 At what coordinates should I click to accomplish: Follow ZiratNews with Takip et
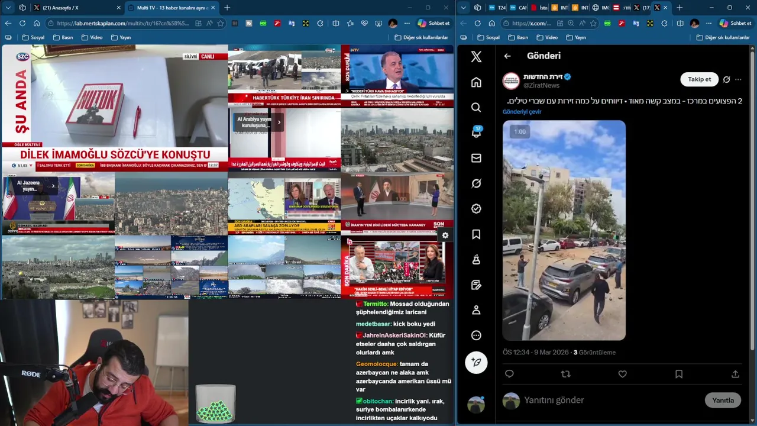(x=699, y=79)
